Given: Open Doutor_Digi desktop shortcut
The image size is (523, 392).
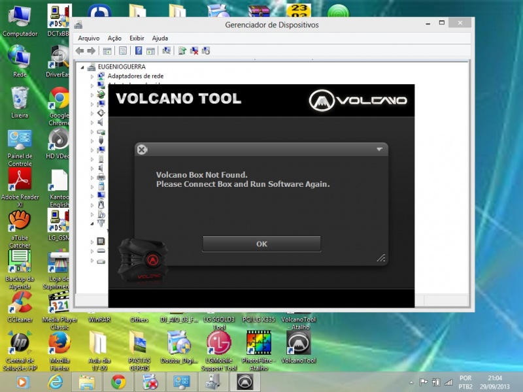Looking at the screenshot, I should pos(179,347).
